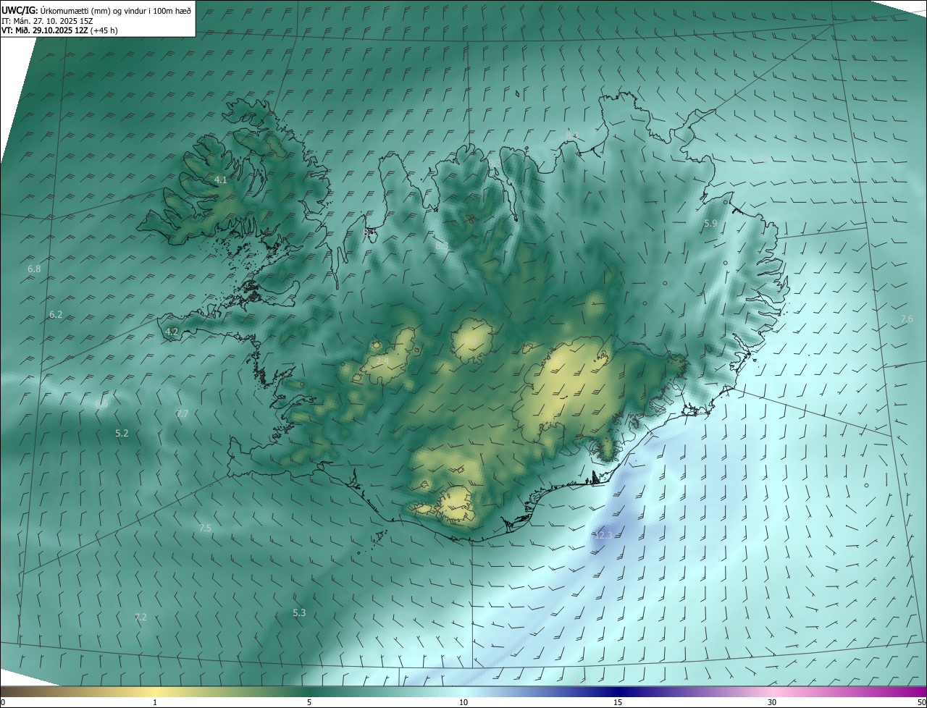The image size is (927, 708).
Task: Select the 7.5 value on the map
Action: coord(205,528)
